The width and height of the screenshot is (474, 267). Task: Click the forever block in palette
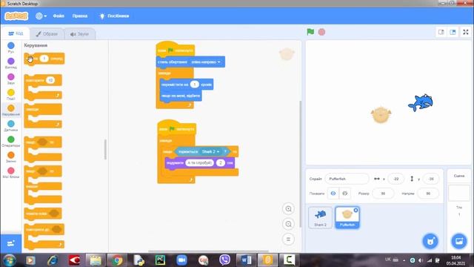coord(43,116)
